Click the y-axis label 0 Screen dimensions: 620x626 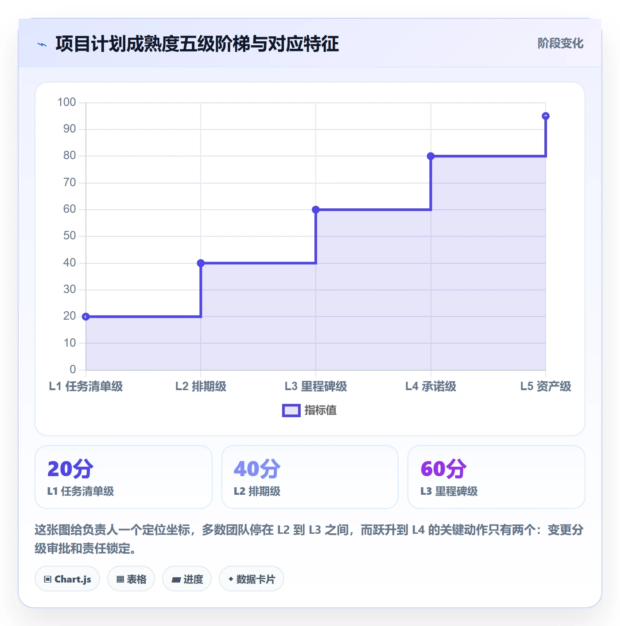73,369
